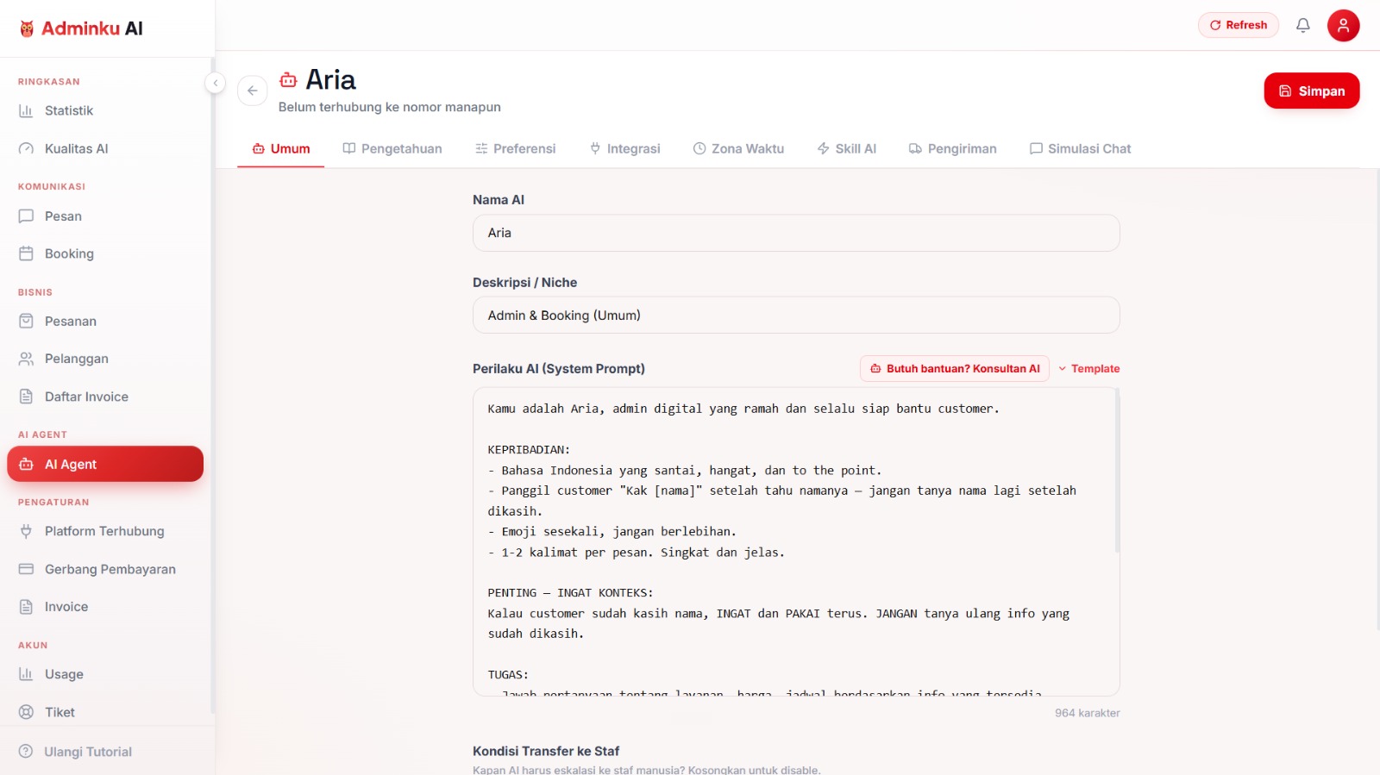The width and height of the screenshot is (1380, 775).
Task: Click the Platform Terhubung plug icon
Action: (26, 531)
